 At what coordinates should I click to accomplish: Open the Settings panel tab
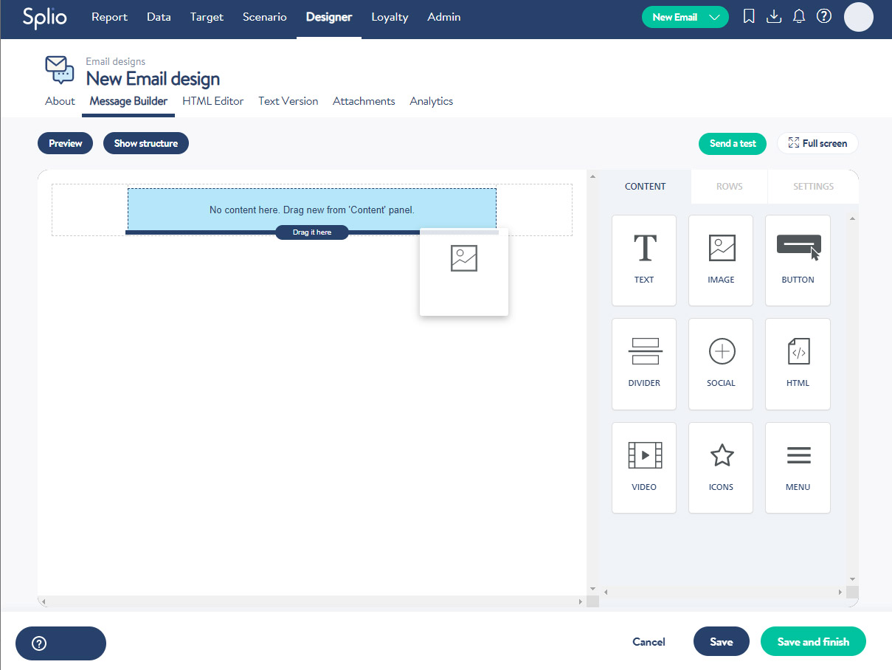[813, 186]
